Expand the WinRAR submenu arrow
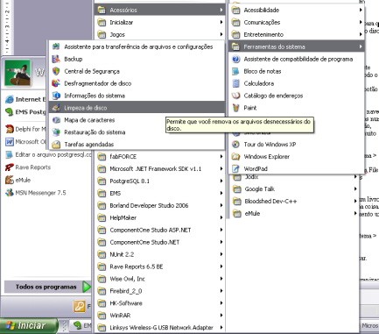The image size is (379, 334). click(x=221, y=316)
